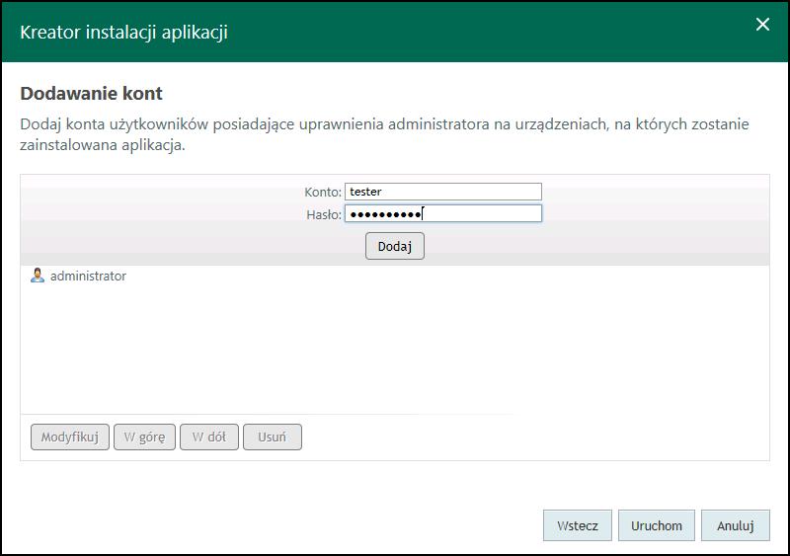The height and width of the screenshot is (556, 790).
Task: Move account down with W dół
Action: (x=209, y=437)
